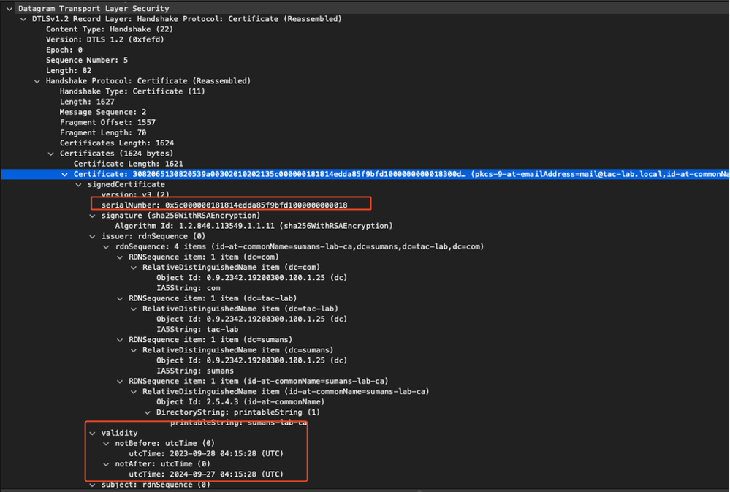Collapse the notBefore: utcTime branch

click(106, 442)
